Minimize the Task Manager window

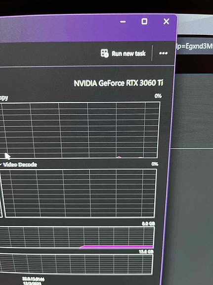(123, 22)
